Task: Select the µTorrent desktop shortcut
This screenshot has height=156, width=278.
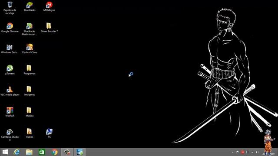Action: pos(10,70)
